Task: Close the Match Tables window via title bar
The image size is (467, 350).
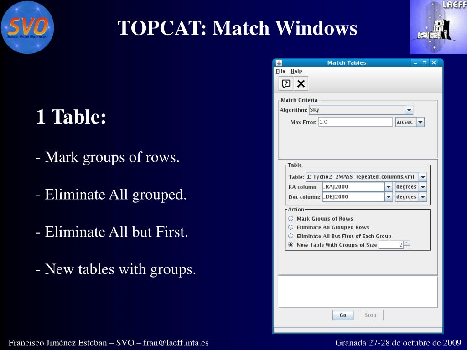Action: [434, 62]
